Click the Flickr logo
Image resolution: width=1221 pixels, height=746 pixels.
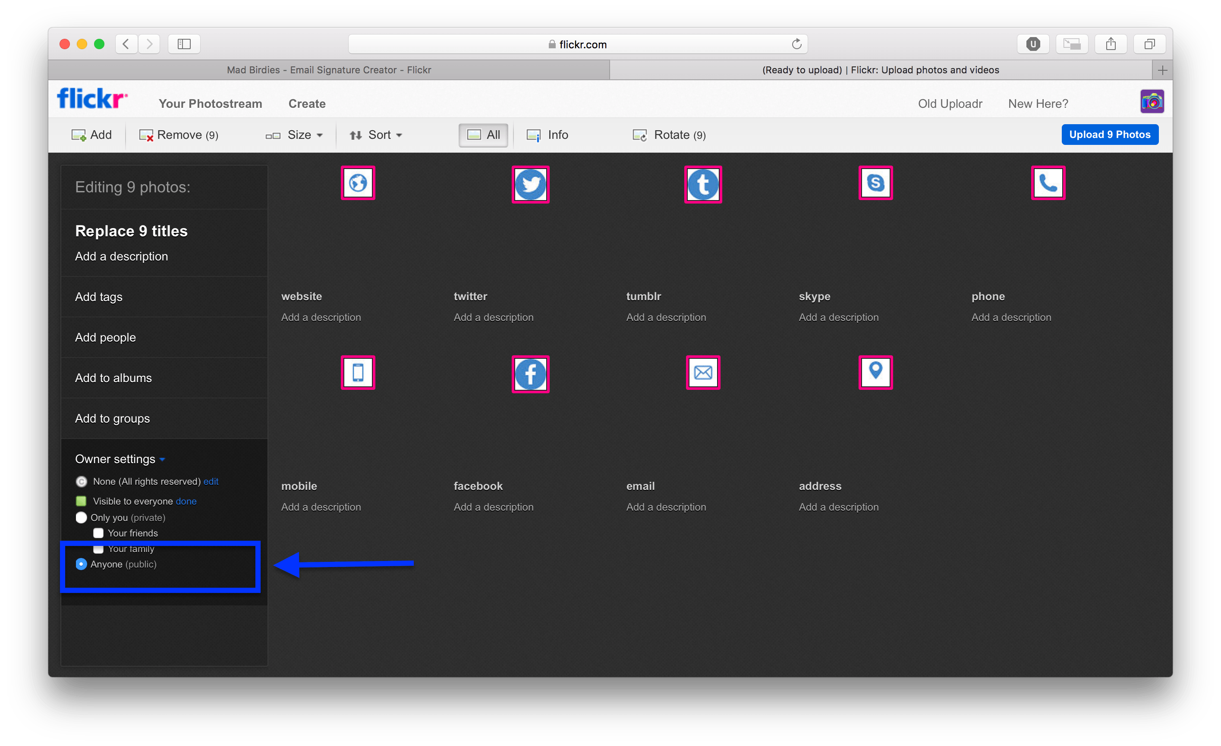pyautogui.click(x=92, y=99)
